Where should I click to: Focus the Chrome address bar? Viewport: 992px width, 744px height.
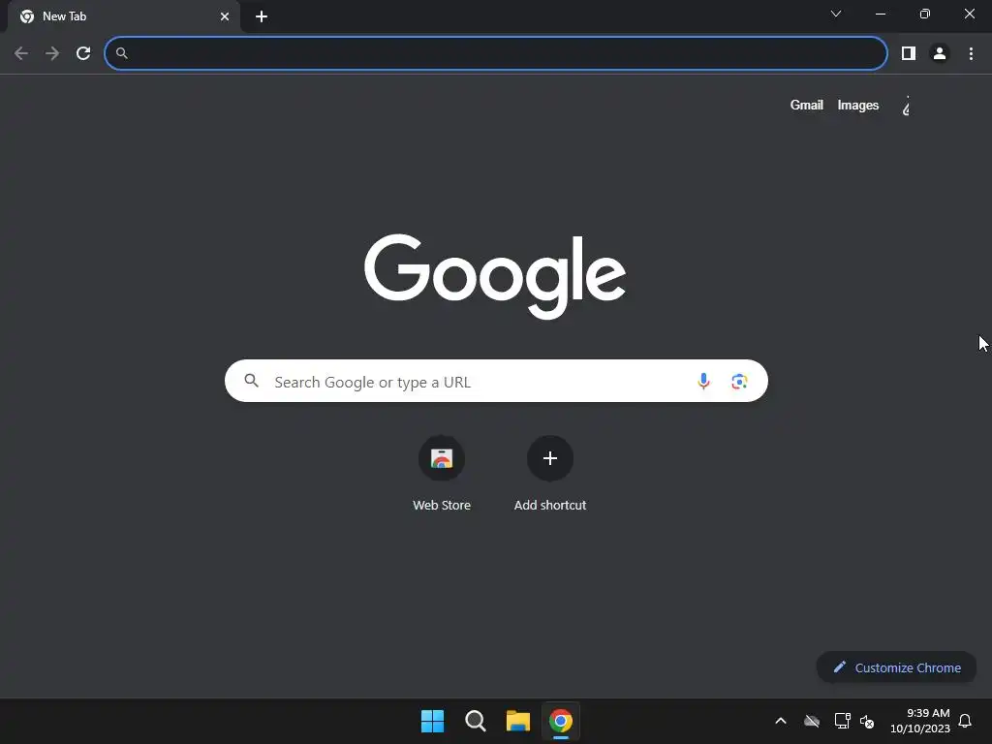coord(495,53)
